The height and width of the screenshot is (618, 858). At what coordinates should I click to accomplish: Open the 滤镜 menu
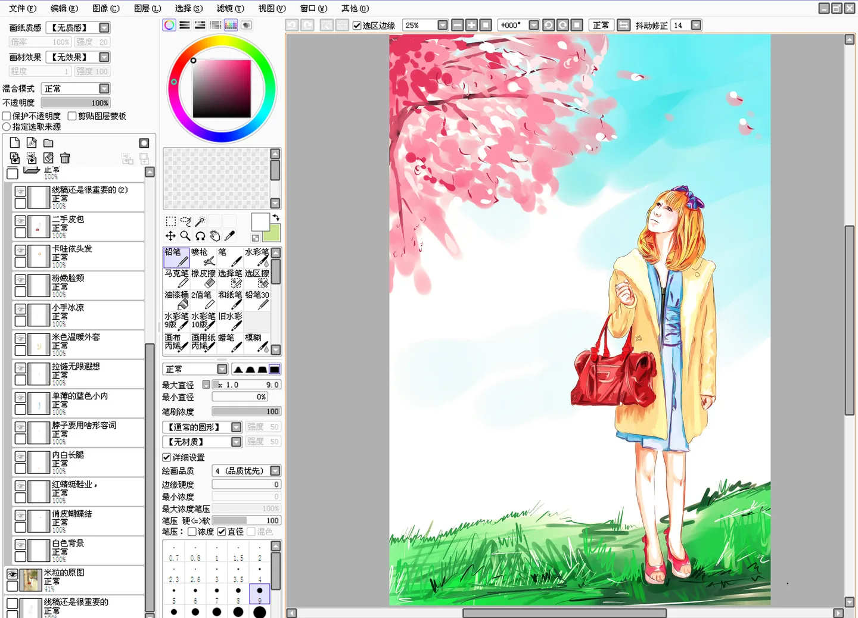coord(230,8)
